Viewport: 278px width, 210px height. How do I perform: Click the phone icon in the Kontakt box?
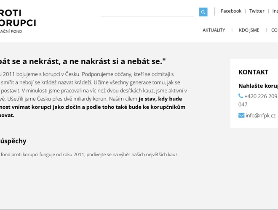[x=241, y=96]
